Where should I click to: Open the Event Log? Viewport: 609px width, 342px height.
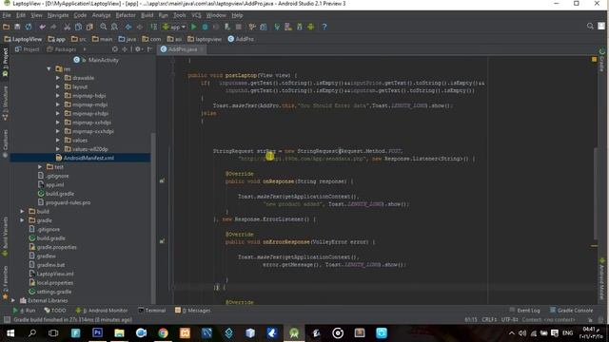point(524,311)
